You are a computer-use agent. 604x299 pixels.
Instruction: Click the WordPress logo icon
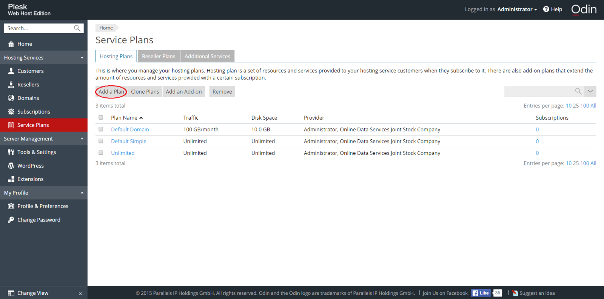click(x=11, y=166)
